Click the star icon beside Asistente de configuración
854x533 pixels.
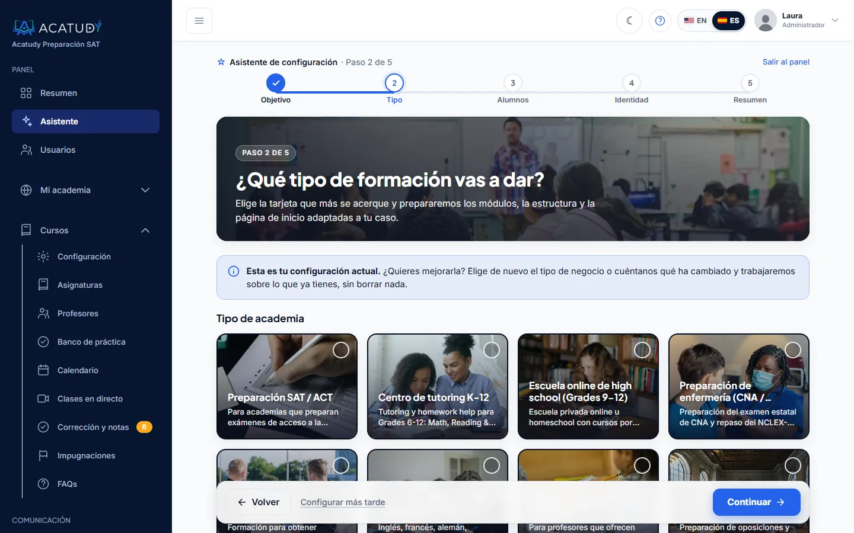(221, 62)
